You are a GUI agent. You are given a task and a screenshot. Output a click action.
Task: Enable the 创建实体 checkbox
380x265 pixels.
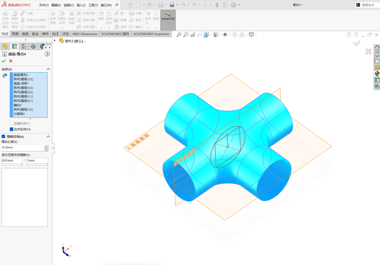[x=12, y=124]
